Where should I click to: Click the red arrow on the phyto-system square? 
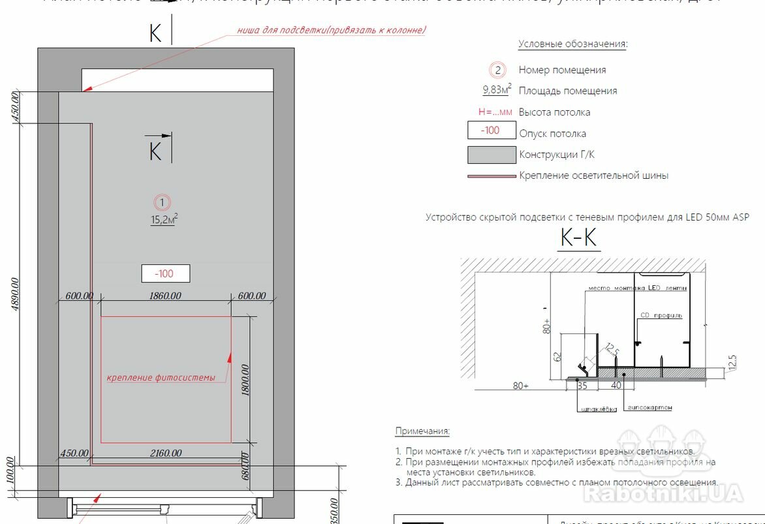(x=229, y=357)
